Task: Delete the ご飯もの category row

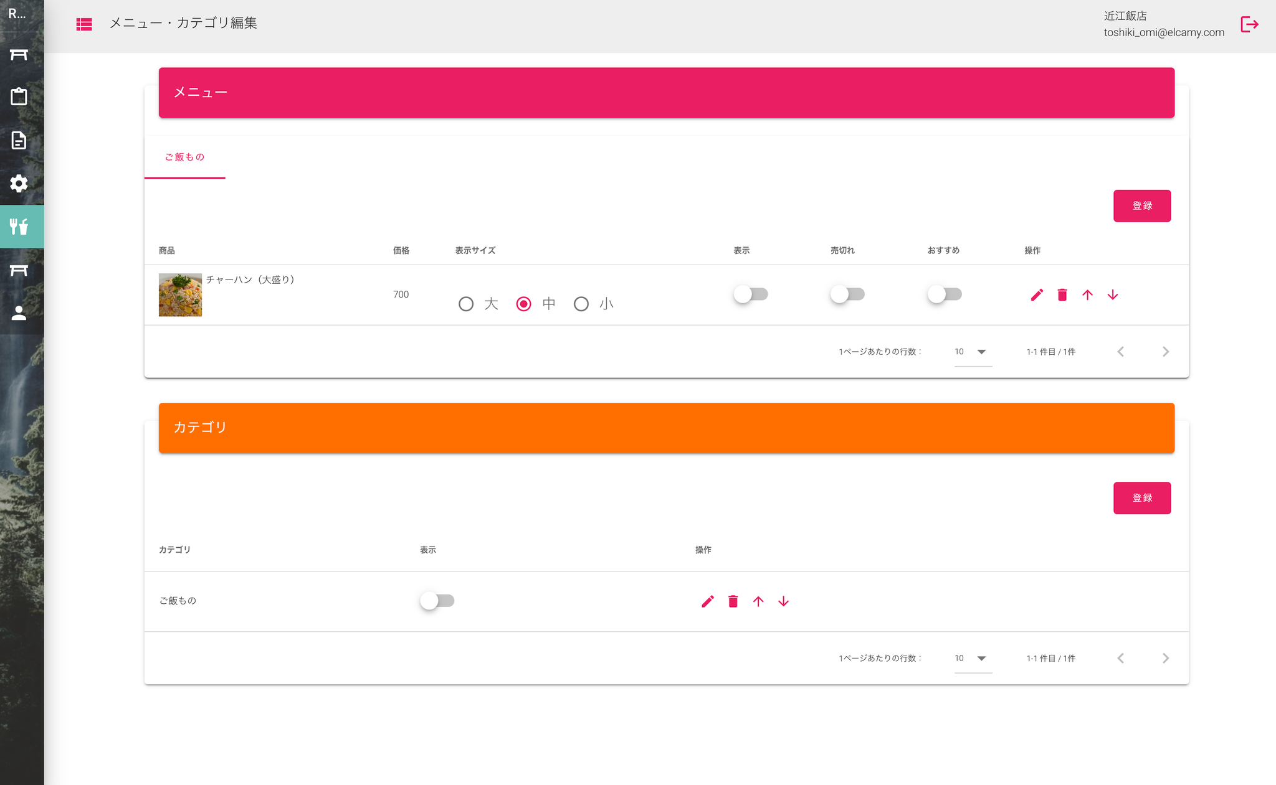Action: coord(733,601)
